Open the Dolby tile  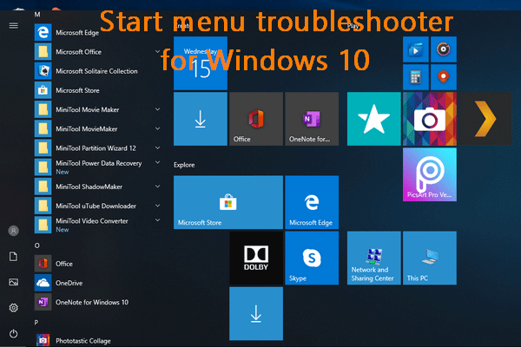pos(256,258)
